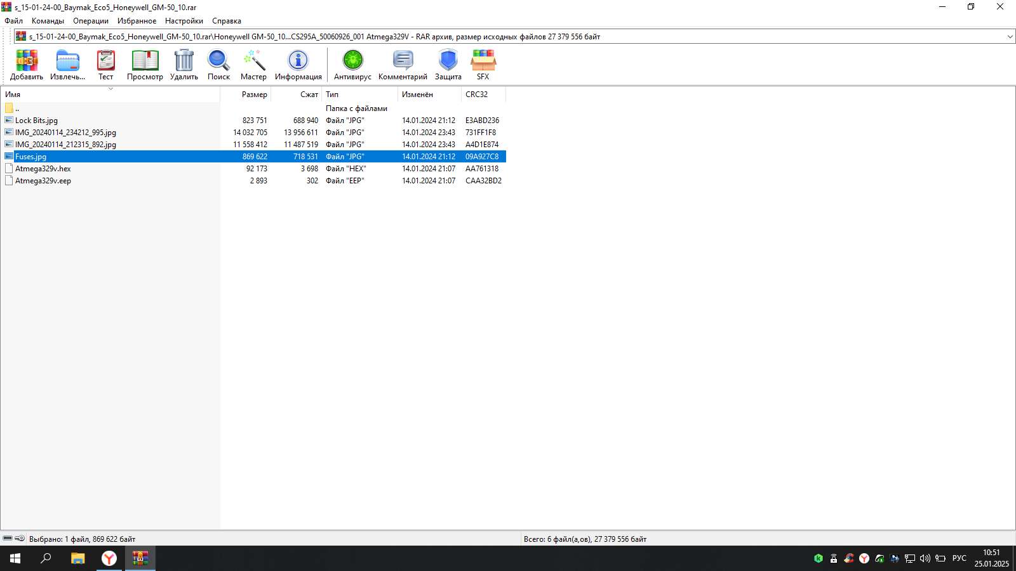Open the Комментарий (Comment) tool
The height and width of the screenshot is (571, 1016).
tap(403, 65)
